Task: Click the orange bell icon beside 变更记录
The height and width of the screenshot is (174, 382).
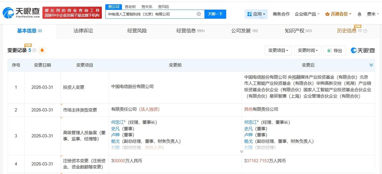Action: 42,50
